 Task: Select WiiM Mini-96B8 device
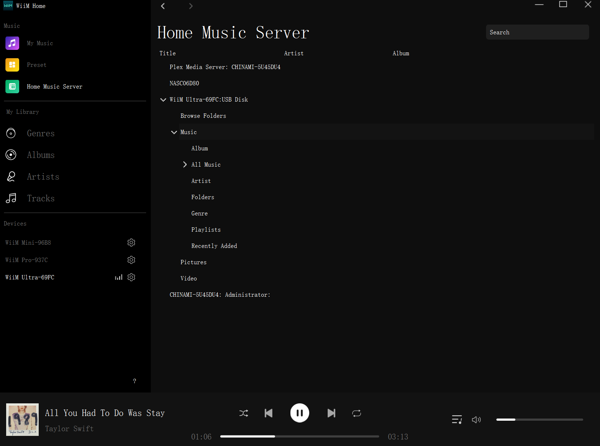pos(28,243)
